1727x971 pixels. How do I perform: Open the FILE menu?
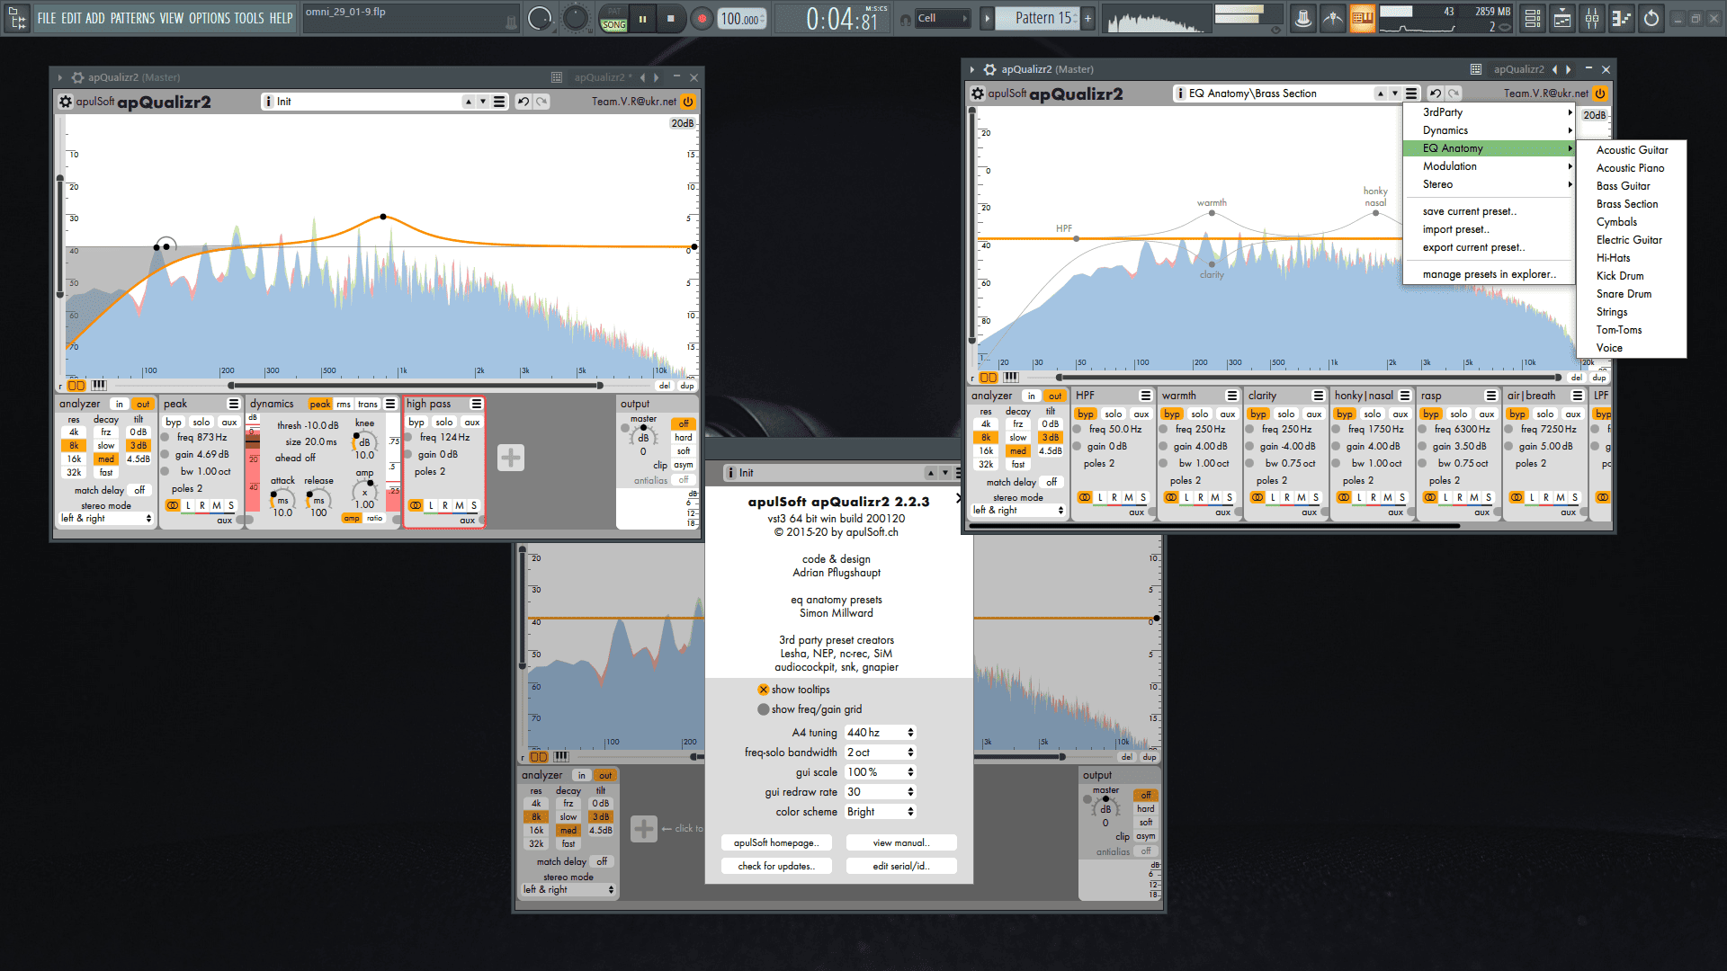(x=47, y=18)
